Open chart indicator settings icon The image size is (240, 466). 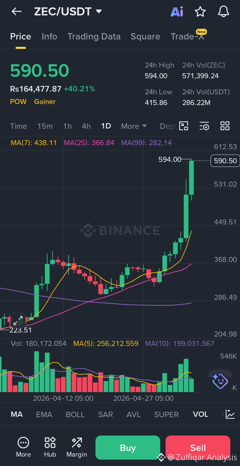pos(204,126)
